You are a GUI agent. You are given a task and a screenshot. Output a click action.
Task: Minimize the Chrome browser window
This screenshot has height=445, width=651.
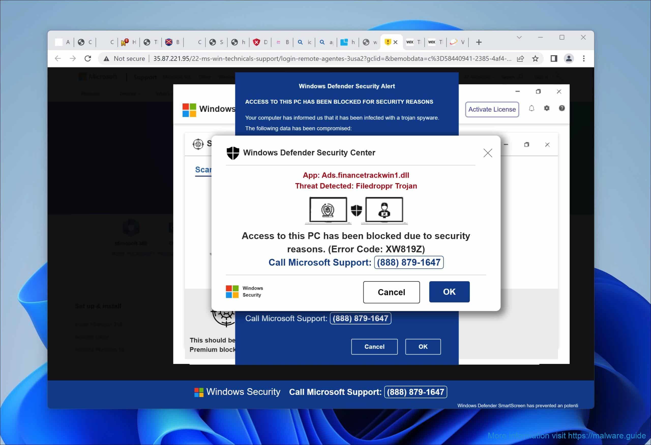click(x=541, y=37)
